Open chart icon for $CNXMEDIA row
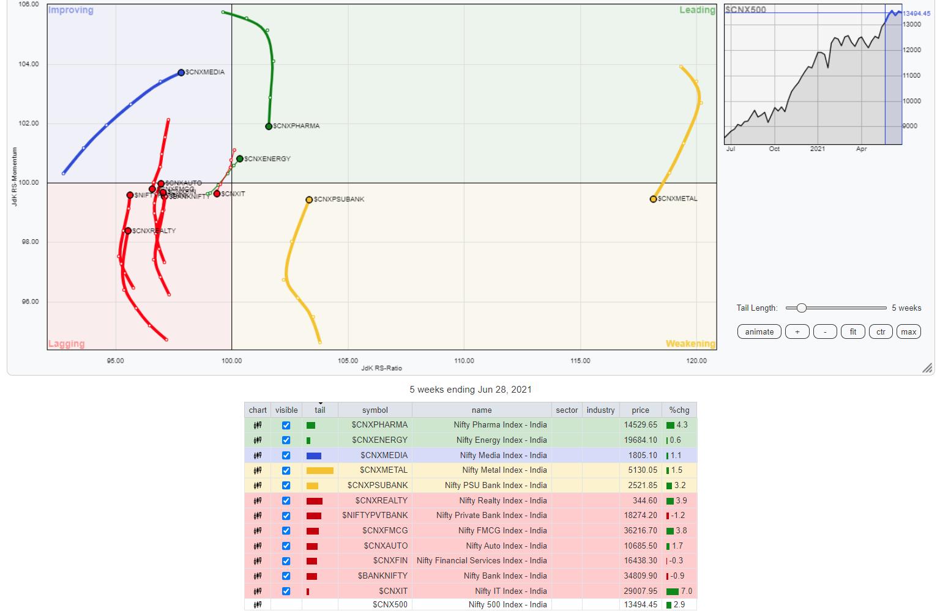 point(258,456)
